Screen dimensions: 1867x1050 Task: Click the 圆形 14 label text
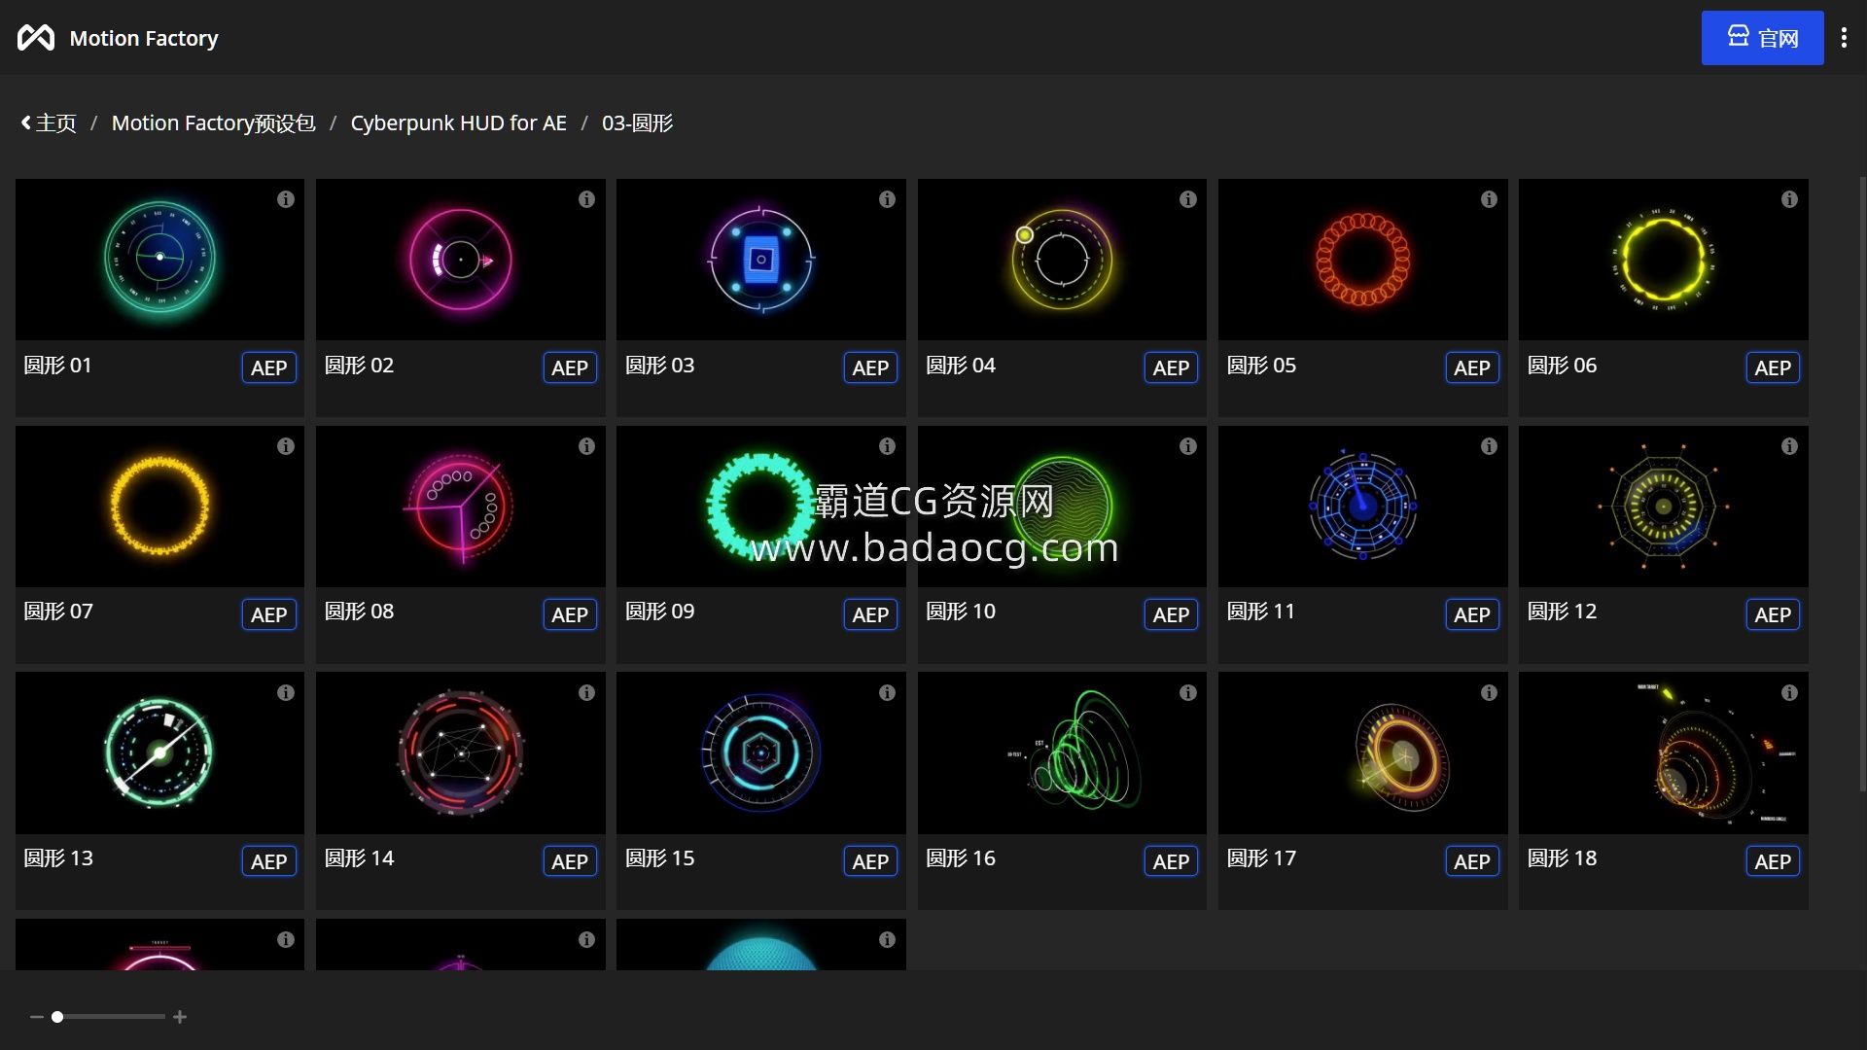click(359, 858)
